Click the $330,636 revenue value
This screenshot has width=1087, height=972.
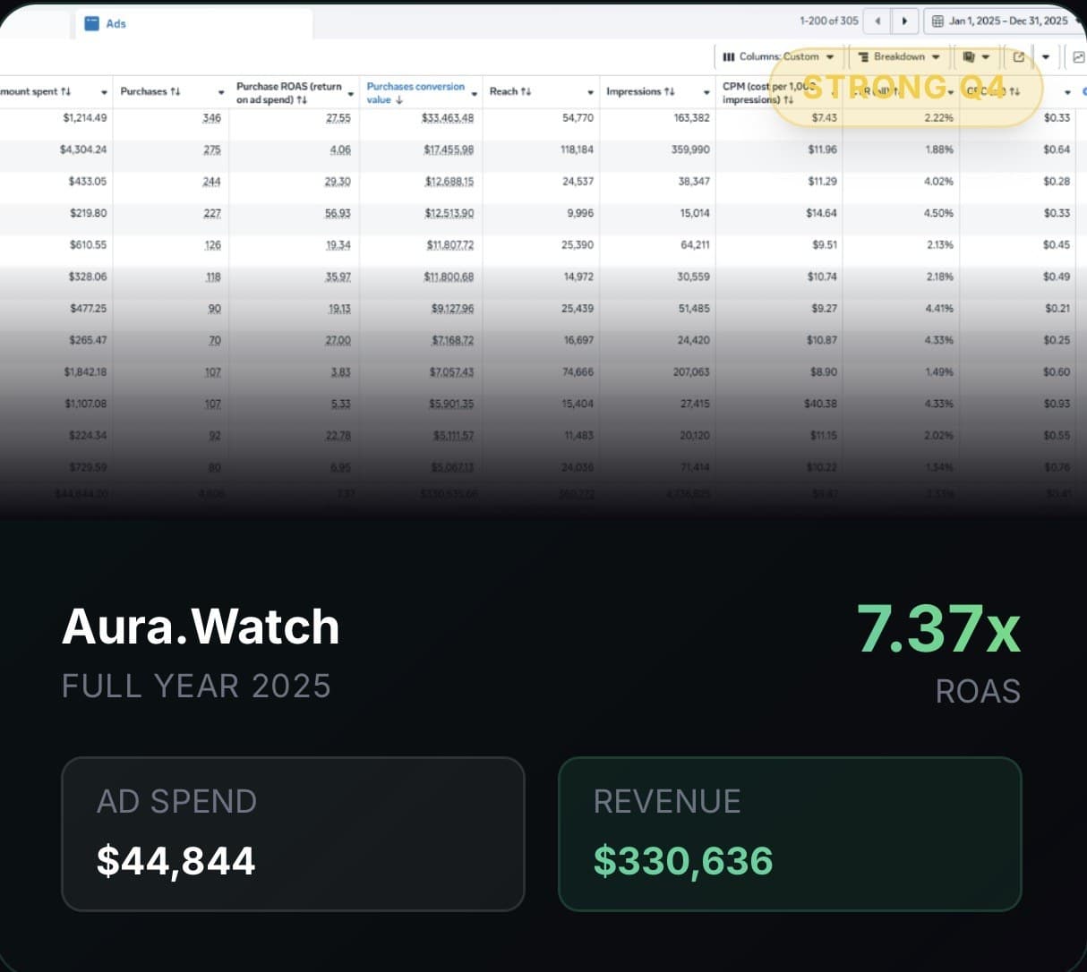tap(683, 860)
